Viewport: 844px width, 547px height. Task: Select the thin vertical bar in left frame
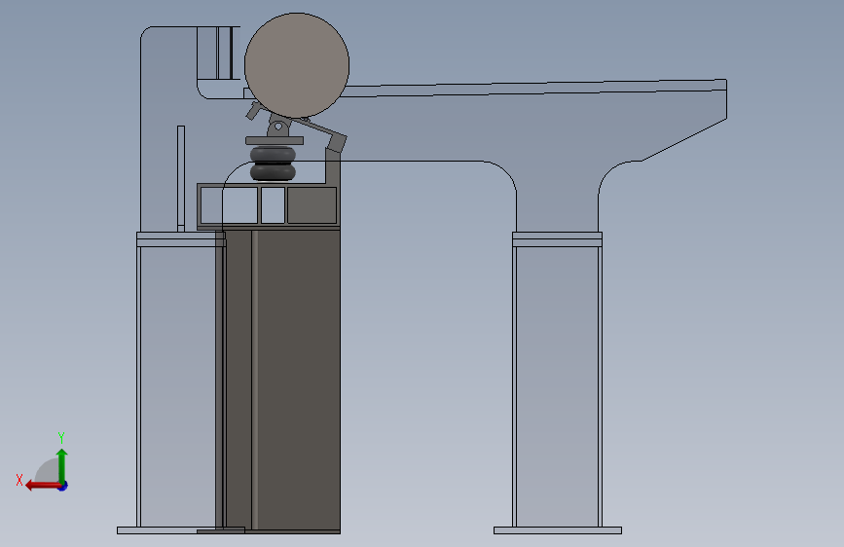[x=181, y=179]
